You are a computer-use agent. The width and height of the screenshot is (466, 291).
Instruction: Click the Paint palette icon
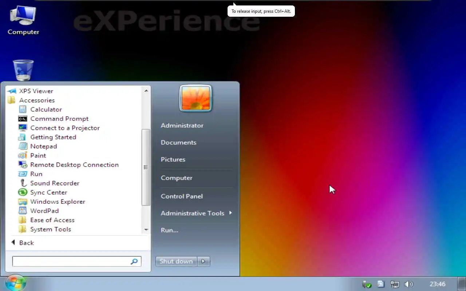(x=23, y=155)
